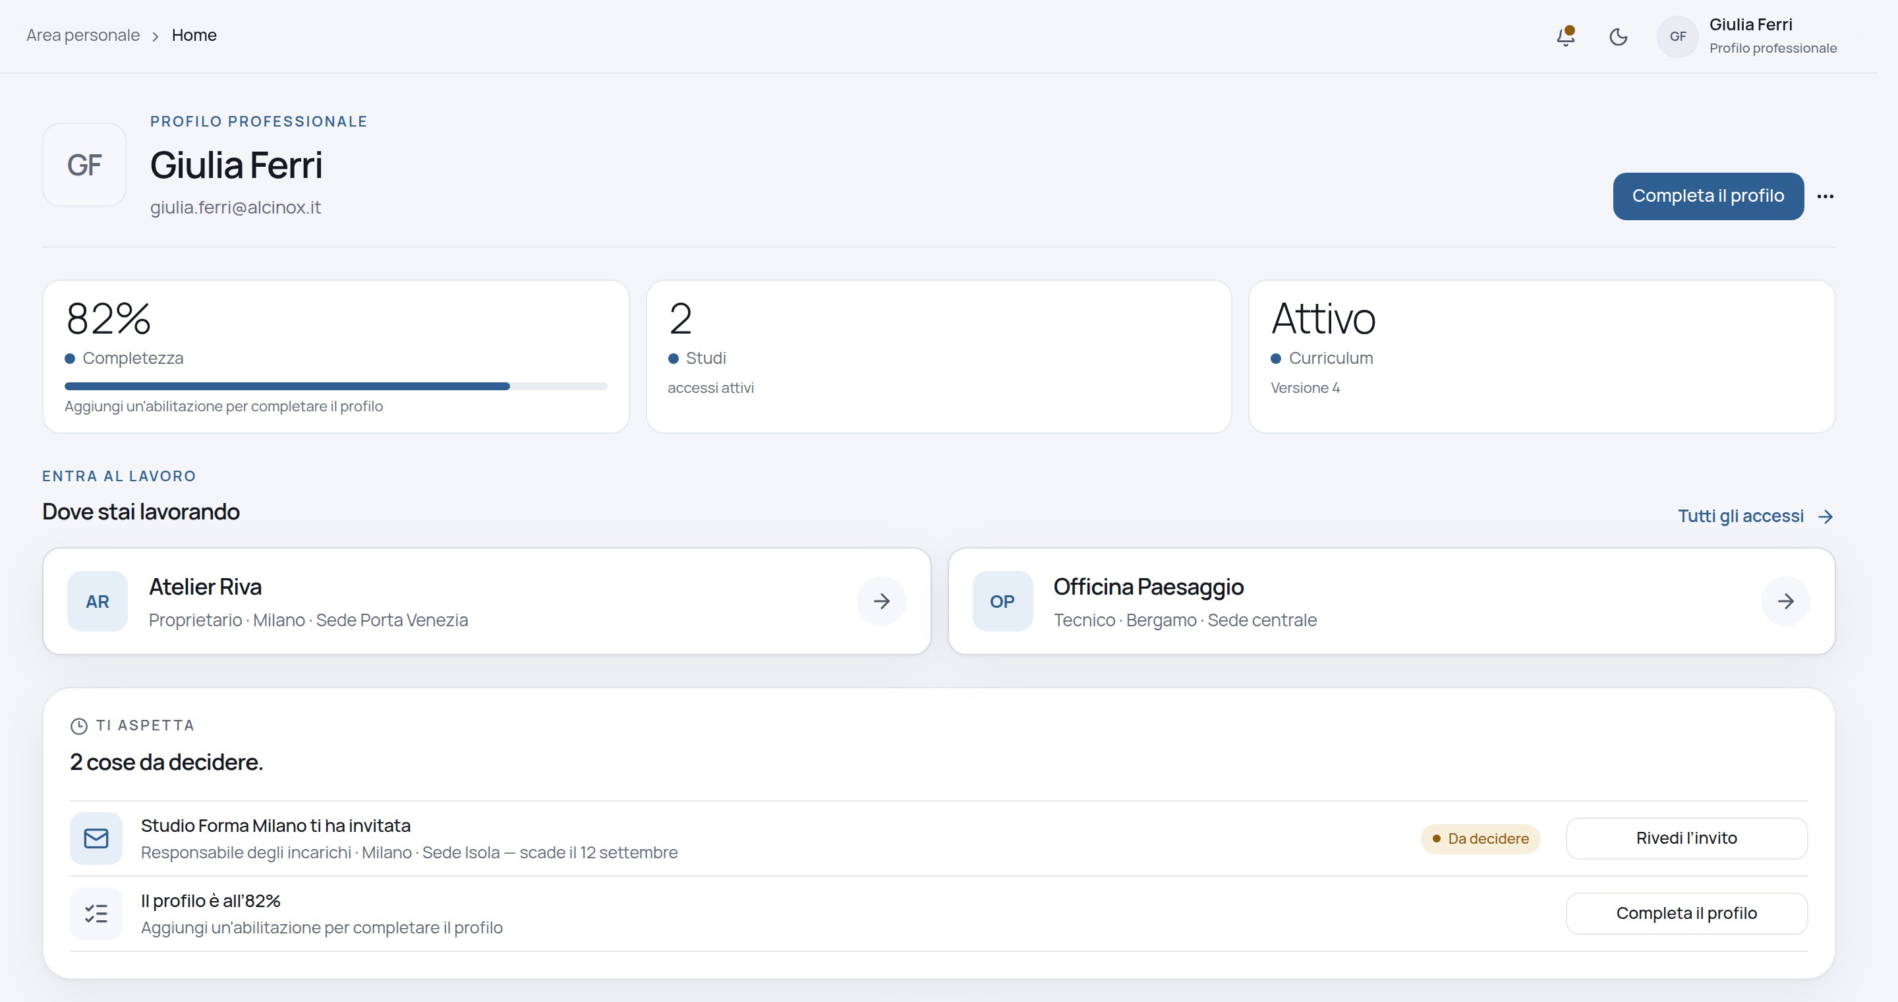The image size is (1898, 1002).
Task: Click Versione 4 text
Action: (x=1305, y=388)
